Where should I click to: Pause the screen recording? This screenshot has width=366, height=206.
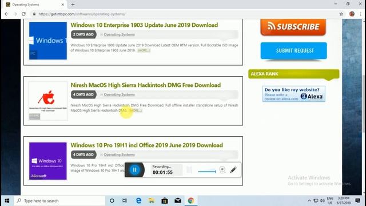[x=135, y=170]
